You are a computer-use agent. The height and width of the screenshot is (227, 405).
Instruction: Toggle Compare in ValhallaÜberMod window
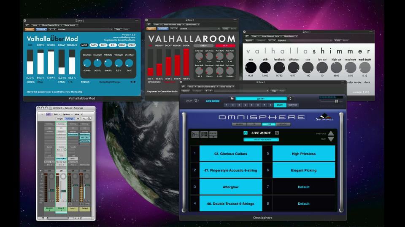pyautogui.click(x=41, y=29)
